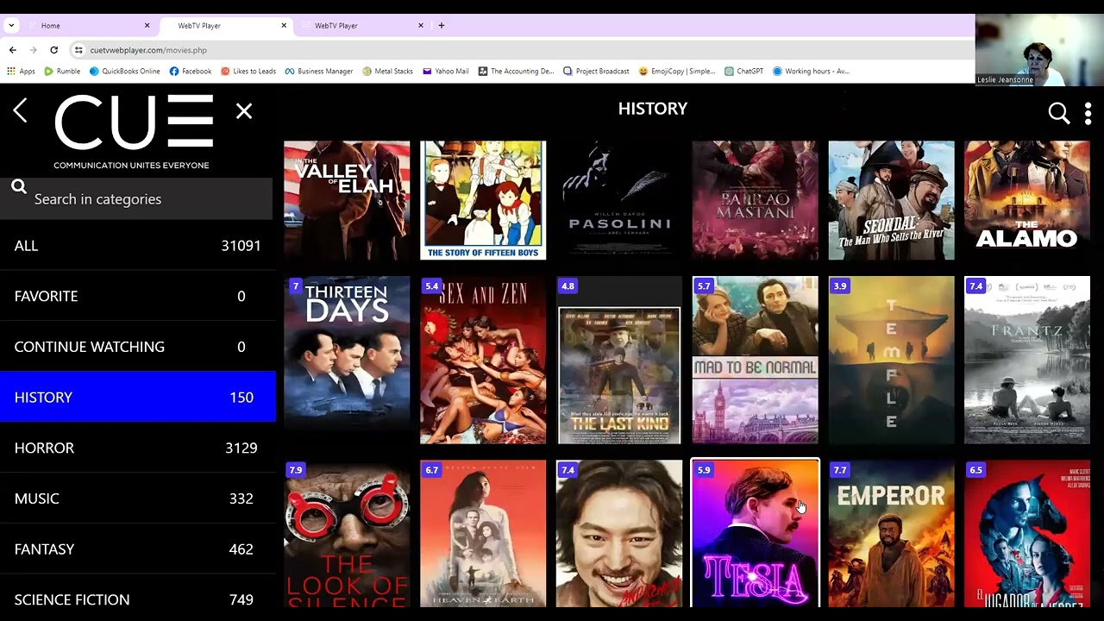This screenshot has width=1104, height=621.
Task: Click the Leslie Jeansonne webcam thumbnail
Action: [1039, 50]
